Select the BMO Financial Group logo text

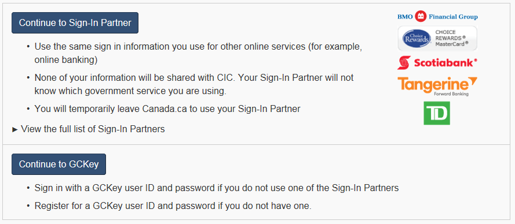(437, 16)
